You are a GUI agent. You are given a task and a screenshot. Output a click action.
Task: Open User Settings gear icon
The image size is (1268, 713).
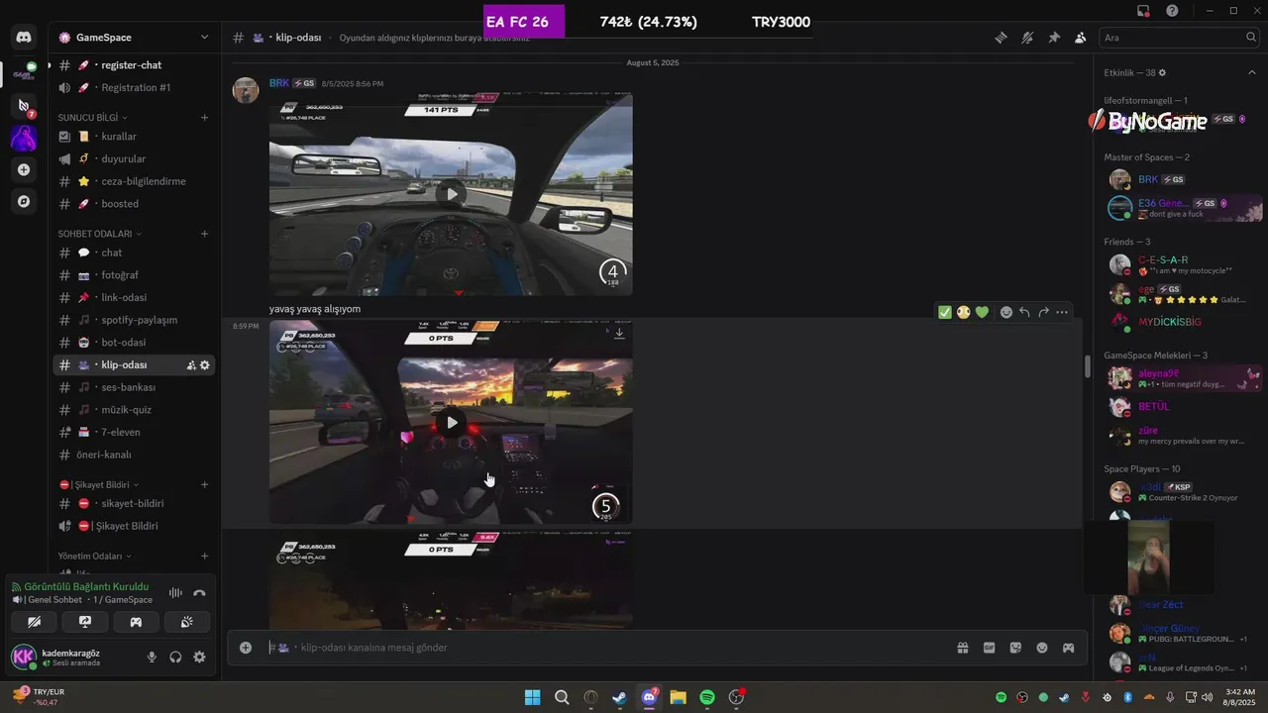(x=199, y=657)
